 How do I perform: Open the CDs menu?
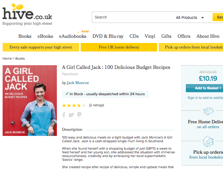tap(134, 36)
